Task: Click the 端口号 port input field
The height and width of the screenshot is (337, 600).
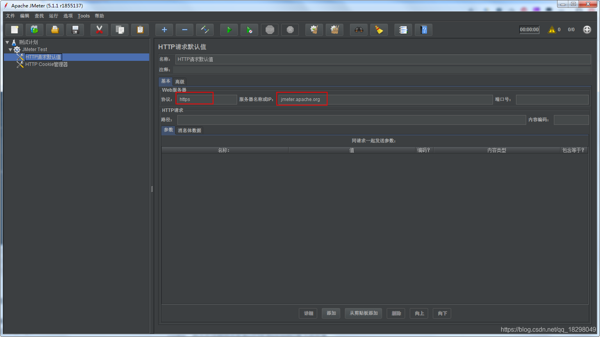Action: pos(552,99)
